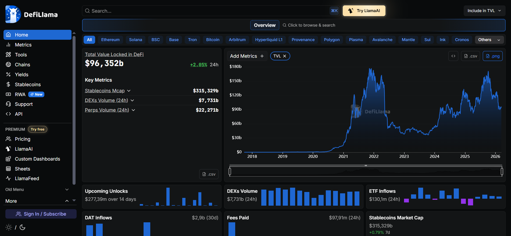This screenshot has width=511, height=236.
Task: Click the Metrics bar-chart icon
Action: (8, 45)
